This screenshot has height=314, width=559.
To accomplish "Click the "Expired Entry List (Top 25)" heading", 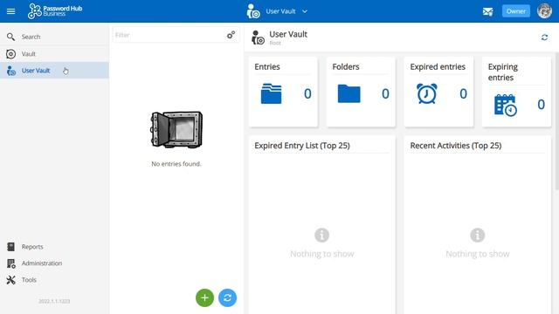I will [302, 146].
